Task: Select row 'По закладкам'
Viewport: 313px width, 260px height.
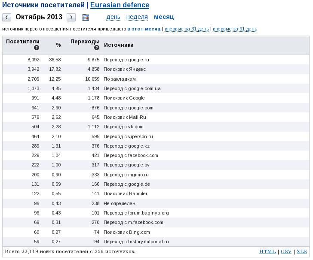Action: [x=156, y=79]
